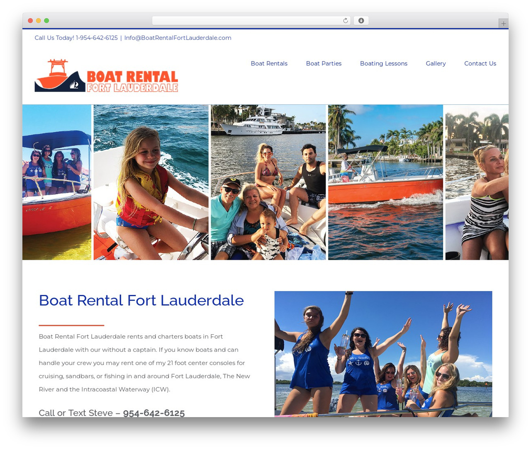This screenshot has width=531, height=449.
Task: Click the Boat Rental Fort Lauderdale logo
Action: click(x=106, y=75)
